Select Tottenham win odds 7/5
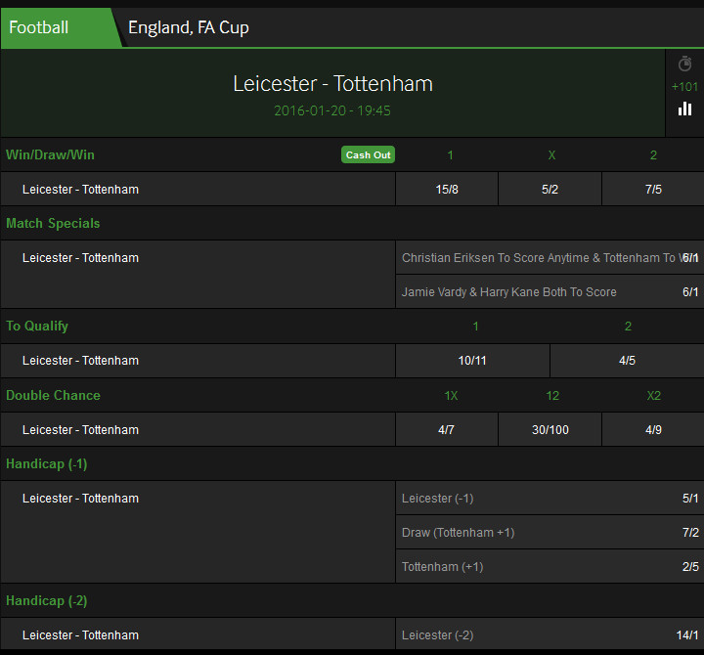704x655 pixels. 653,189
